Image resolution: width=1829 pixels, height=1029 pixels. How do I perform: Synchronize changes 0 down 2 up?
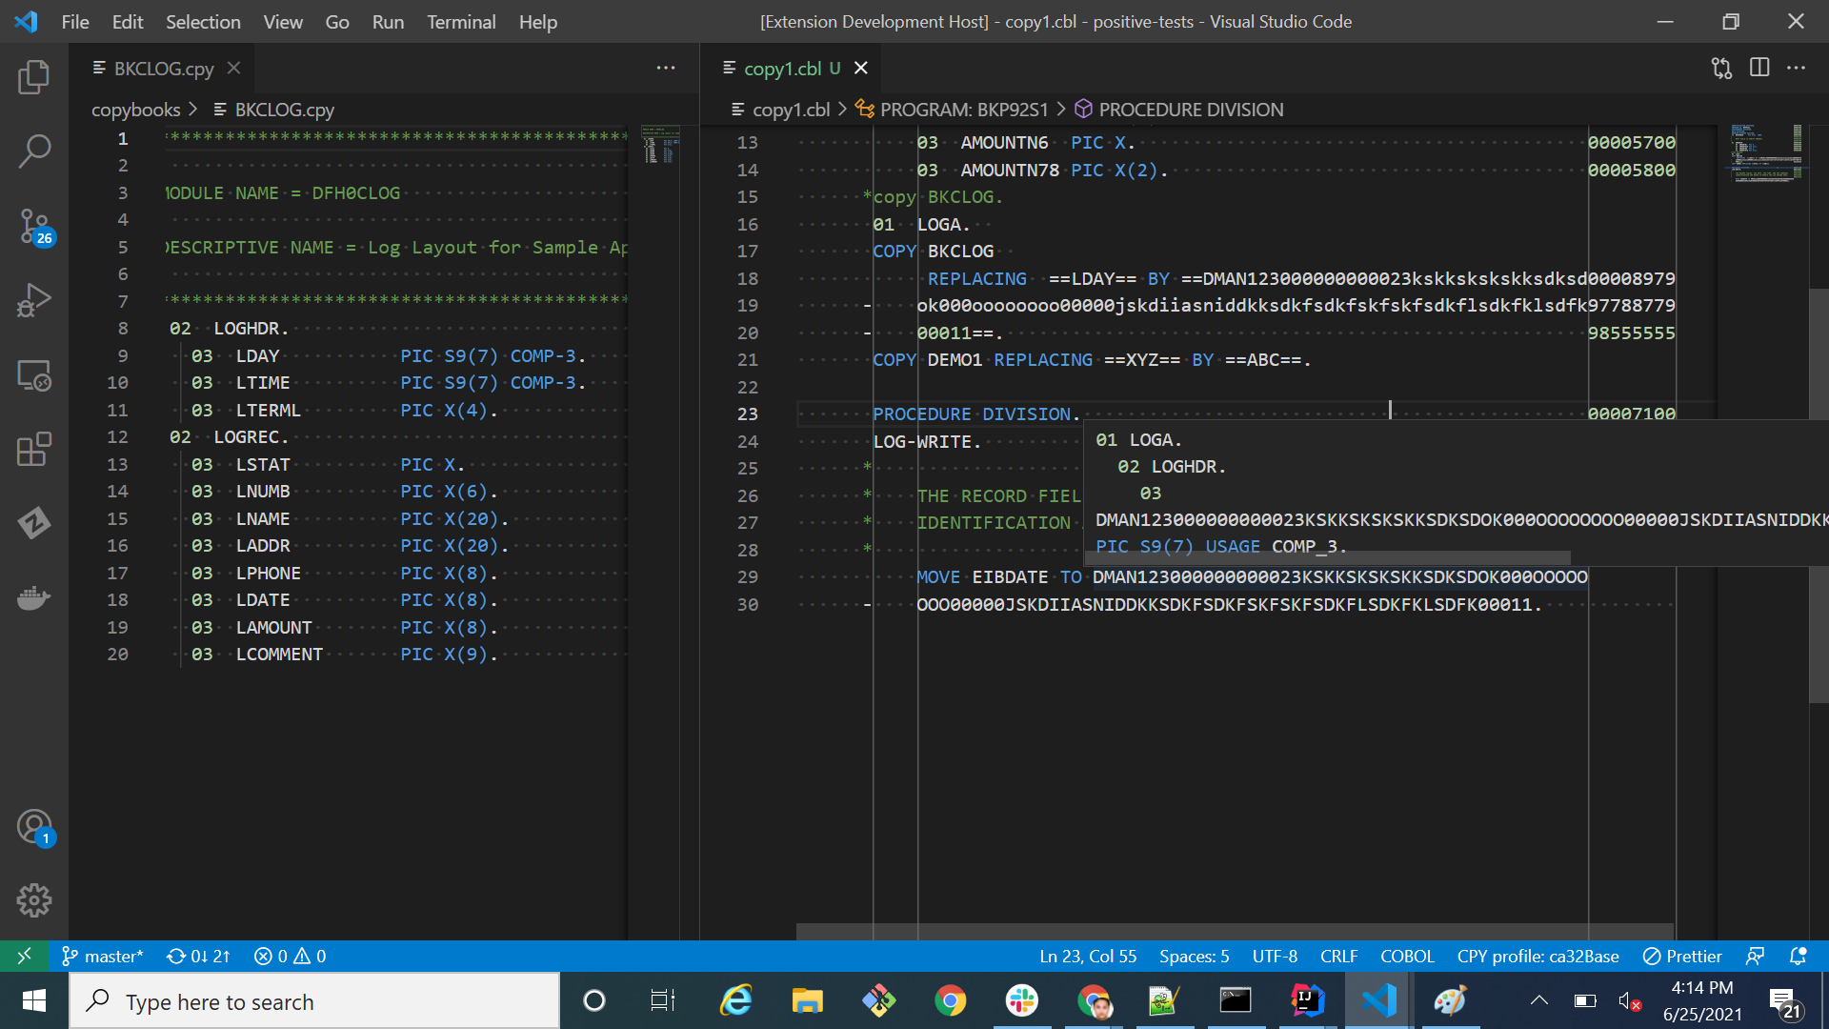tap(198, 956)
